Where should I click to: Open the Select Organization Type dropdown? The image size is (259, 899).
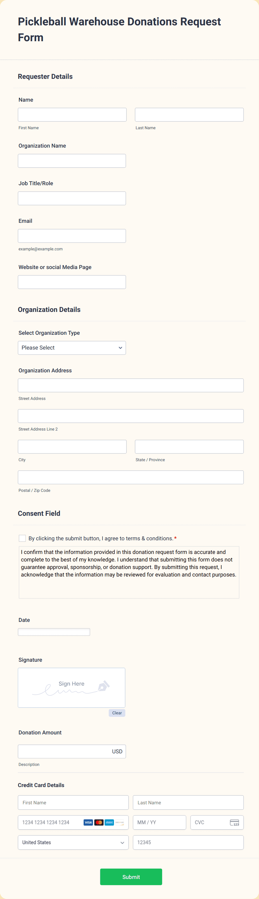click(x=72, y=348)
